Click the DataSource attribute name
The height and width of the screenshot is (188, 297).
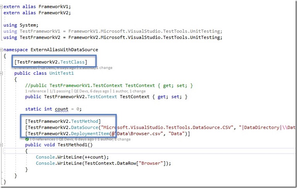click(x=86, y=127)
